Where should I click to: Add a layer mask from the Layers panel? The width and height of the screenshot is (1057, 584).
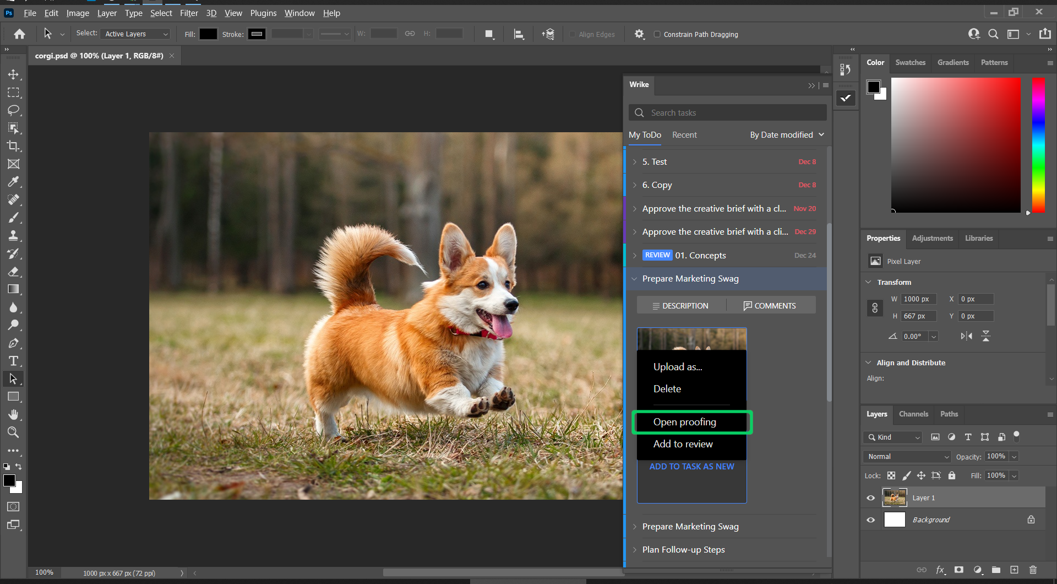[959, 570]
